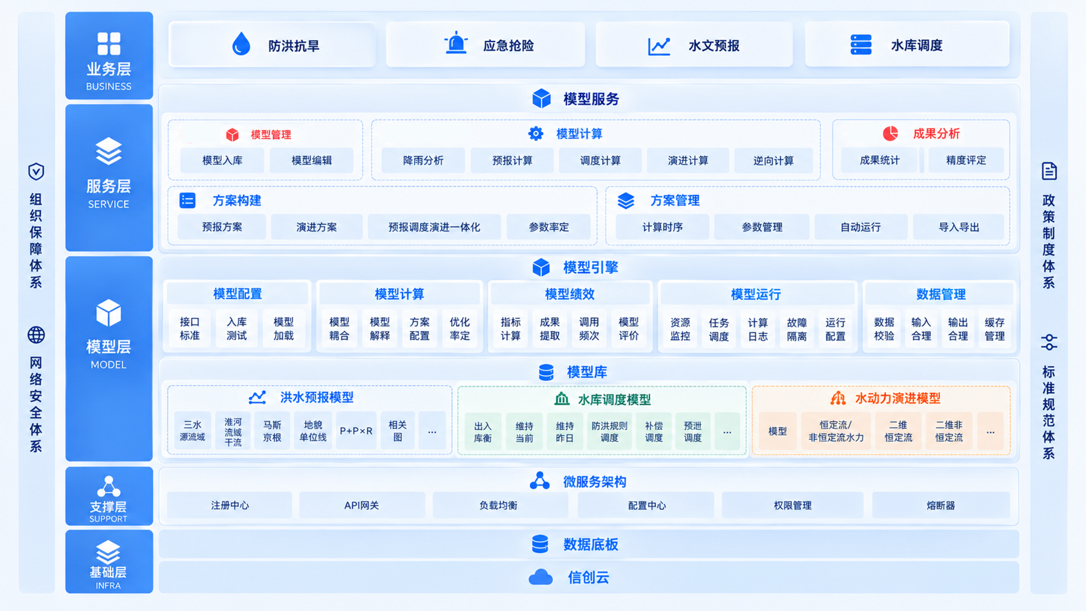Click the 熔断器 box
Viewport: 1086px width, 611px height.
(941, 505)
